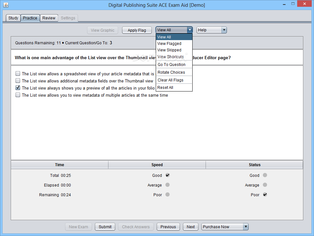Open the Review tab
The image size is (314, 236).
tap(49, 18)
